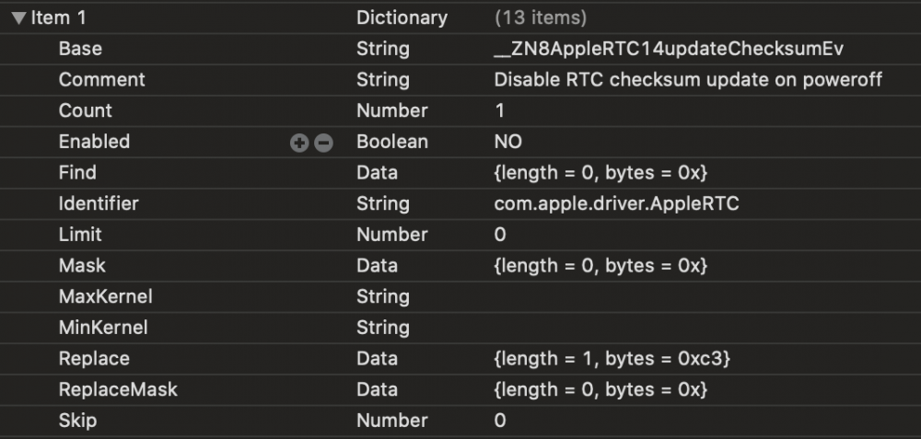921x439 pixels.
Task: Open the Boolean type for Enabled
Action: point(392,142)
